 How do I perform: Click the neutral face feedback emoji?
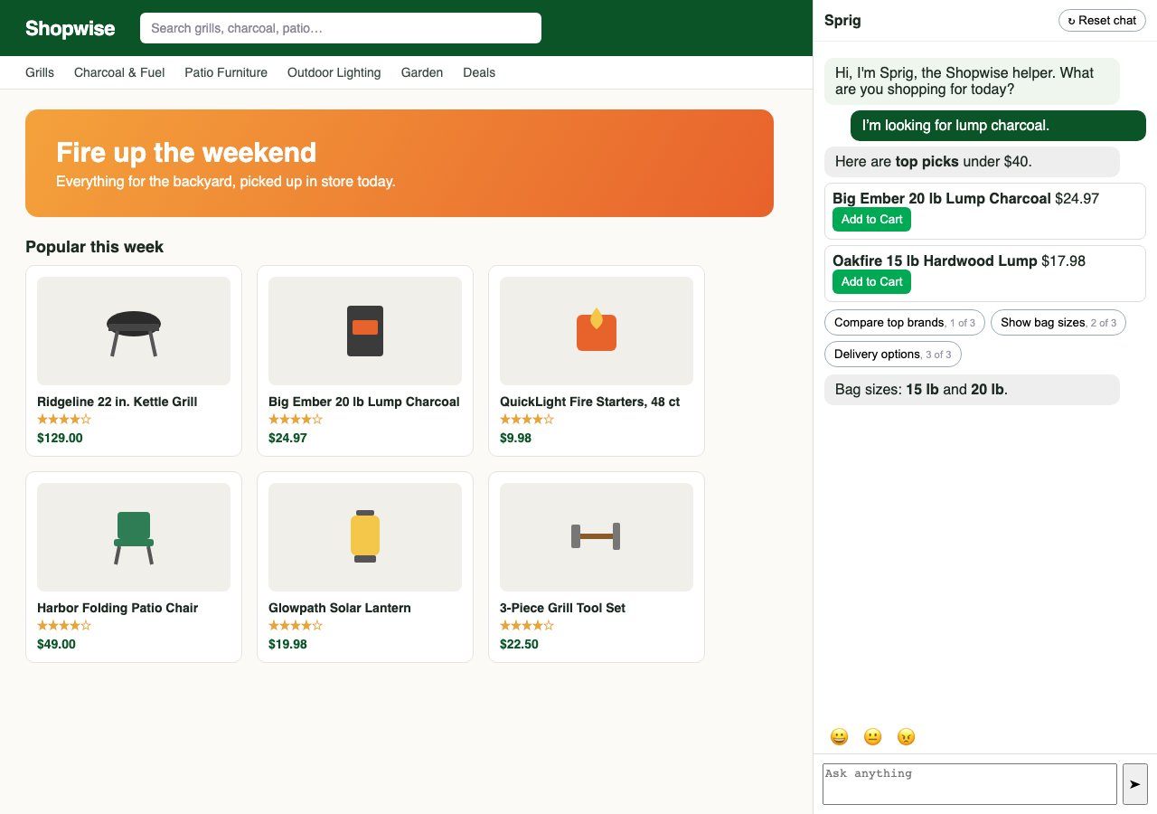pyautogui.click(x=872, y=737)
